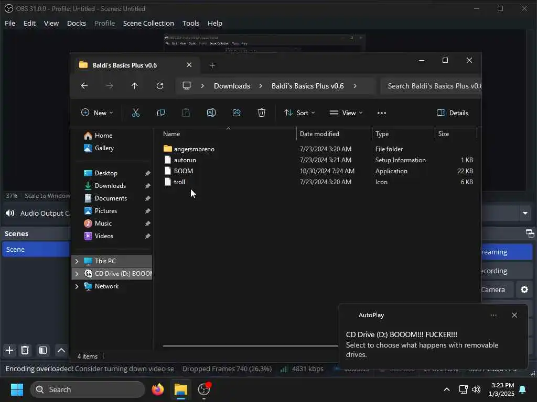This screenshot has height=402, width=537.
Task: Expand the Network tree node
Action: click(77, 286)
